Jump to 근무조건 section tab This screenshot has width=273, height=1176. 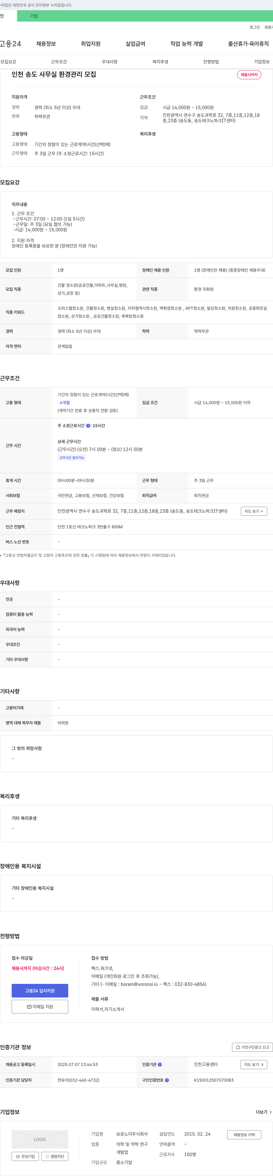click(x=59, y=62)
